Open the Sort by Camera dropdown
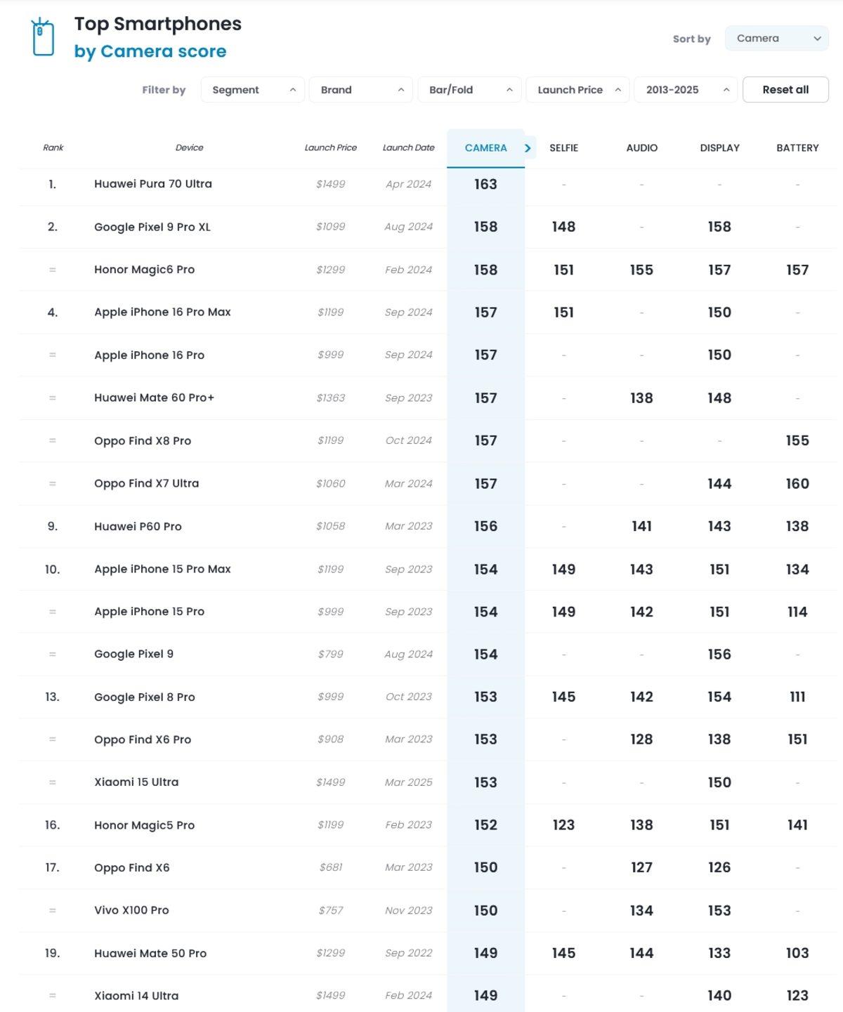Image resolution: width=843 pixels, height=1012 pixels. pos(776,39)
